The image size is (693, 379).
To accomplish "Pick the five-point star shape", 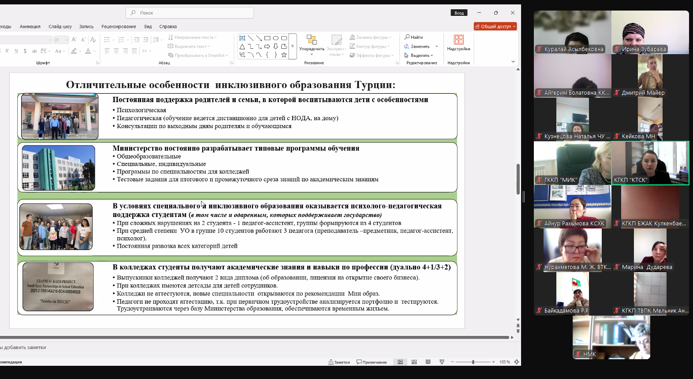I will tap(284, 55).
